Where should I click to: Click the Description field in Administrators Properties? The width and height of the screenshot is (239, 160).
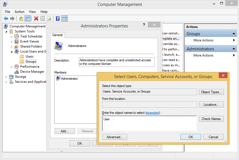[x=117, y=62]
